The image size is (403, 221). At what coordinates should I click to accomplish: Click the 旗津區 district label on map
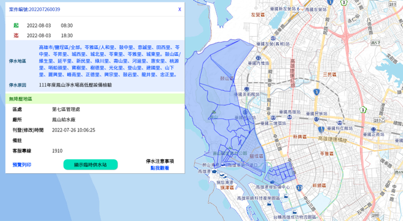227,187
